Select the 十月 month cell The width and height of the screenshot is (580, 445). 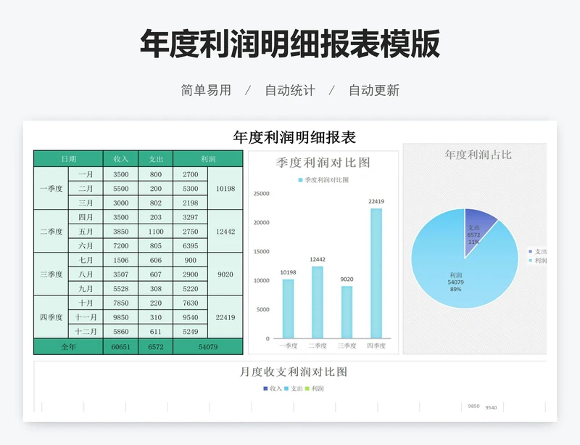point(86,303)
